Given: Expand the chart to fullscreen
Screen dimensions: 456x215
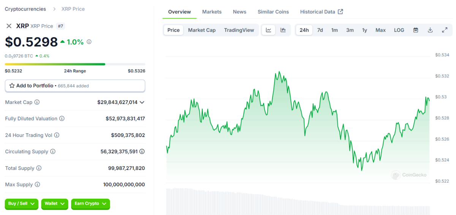Looking at the screenshot, I should [x=445, y=30].
